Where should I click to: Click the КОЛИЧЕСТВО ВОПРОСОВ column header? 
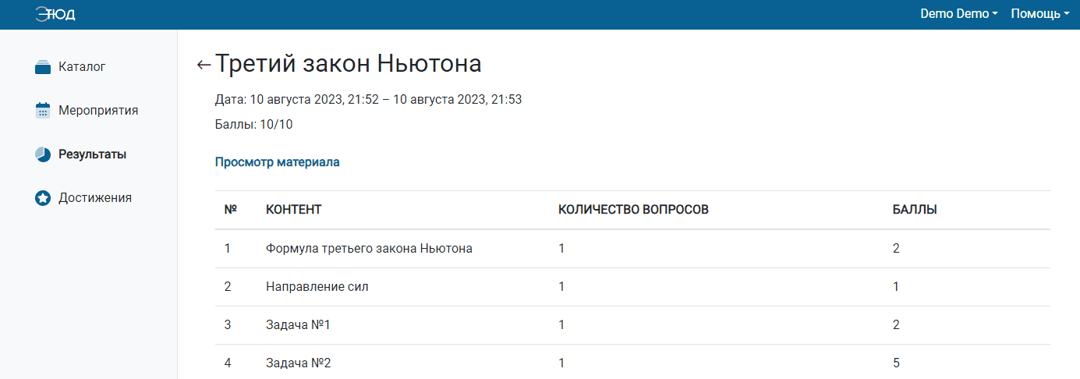click(x=634, y=210)
